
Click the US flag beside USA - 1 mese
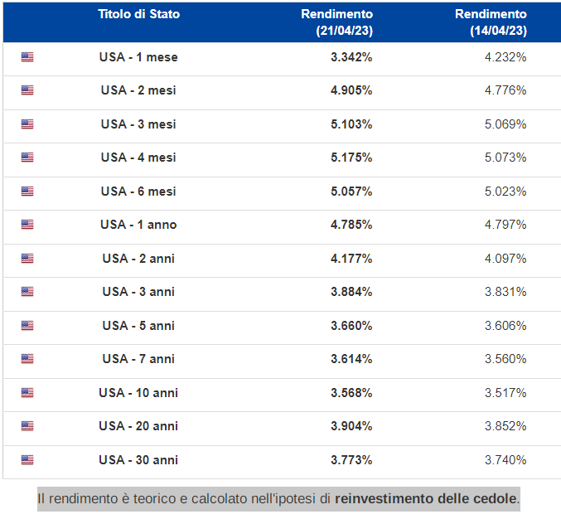tap(27, 57)
